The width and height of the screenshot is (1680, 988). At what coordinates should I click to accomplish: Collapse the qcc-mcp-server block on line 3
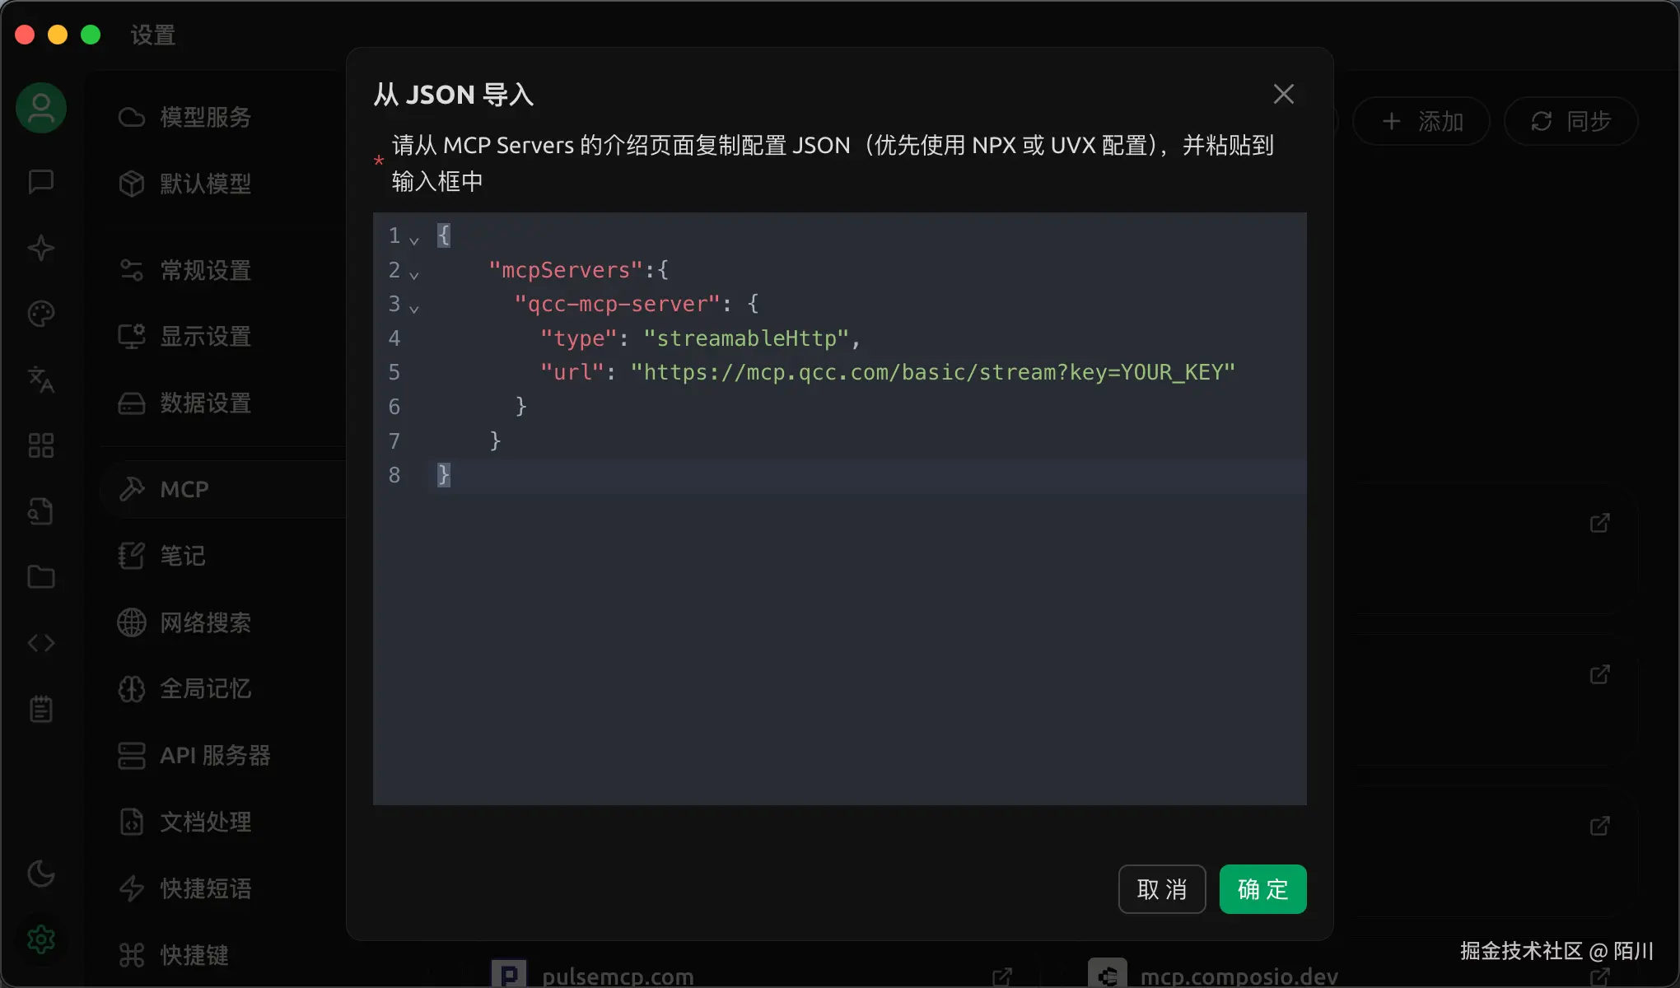tap(414, 309)
